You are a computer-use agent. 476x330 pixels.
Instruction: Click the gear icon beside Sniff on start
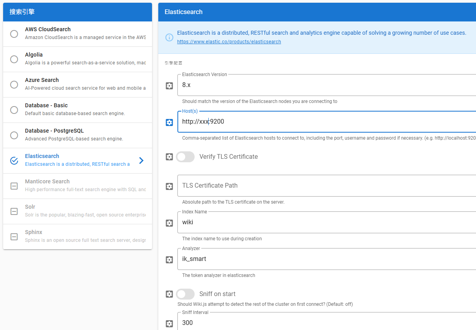click(x=169, y=294)
